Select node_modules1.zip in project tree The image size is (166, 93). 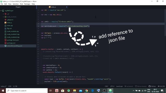click(13, 34)
